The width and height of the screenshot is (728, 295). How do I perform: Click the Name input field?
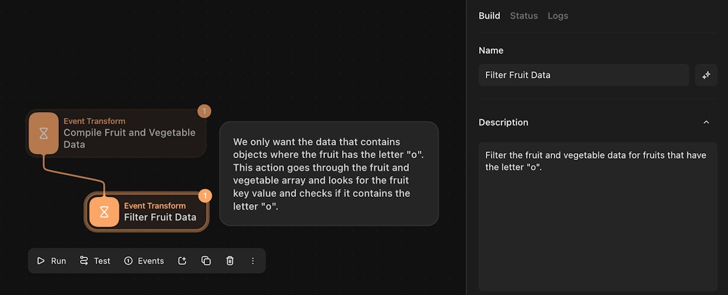583,75
